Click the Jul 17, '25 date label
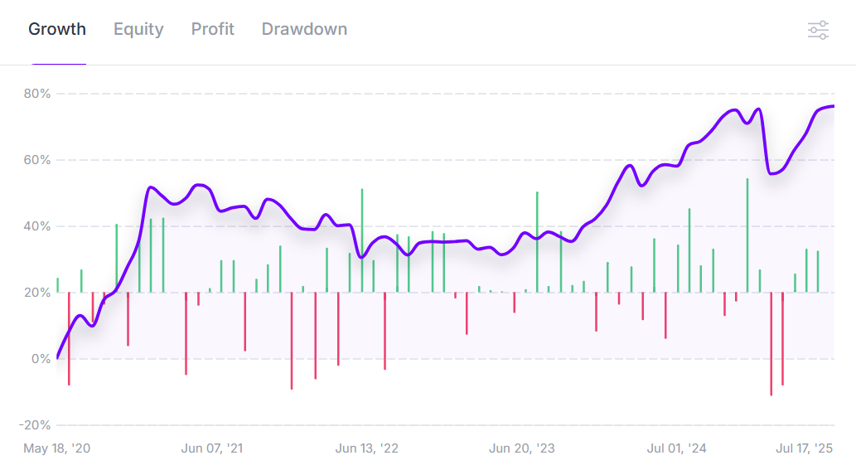Screen dimensions: 856x470 tap(804, 448)
